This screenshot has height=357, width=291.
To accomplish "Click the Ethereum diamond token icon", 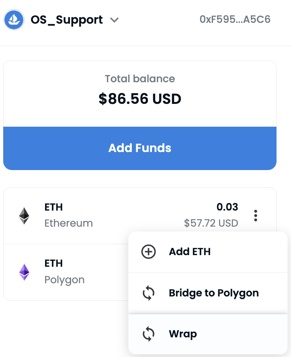I will (25, 216).
